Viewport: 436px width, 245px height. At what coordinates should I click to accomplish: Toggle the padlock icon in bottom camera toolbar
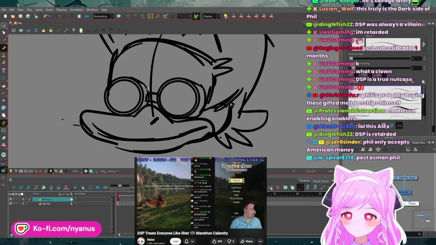[46, 171]
